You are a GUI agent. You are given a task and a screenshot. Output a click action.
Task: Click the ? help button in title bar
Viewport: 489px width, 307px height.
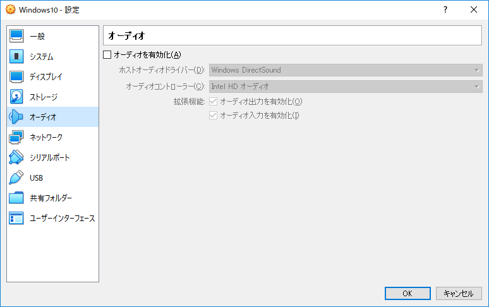[445, 9]
